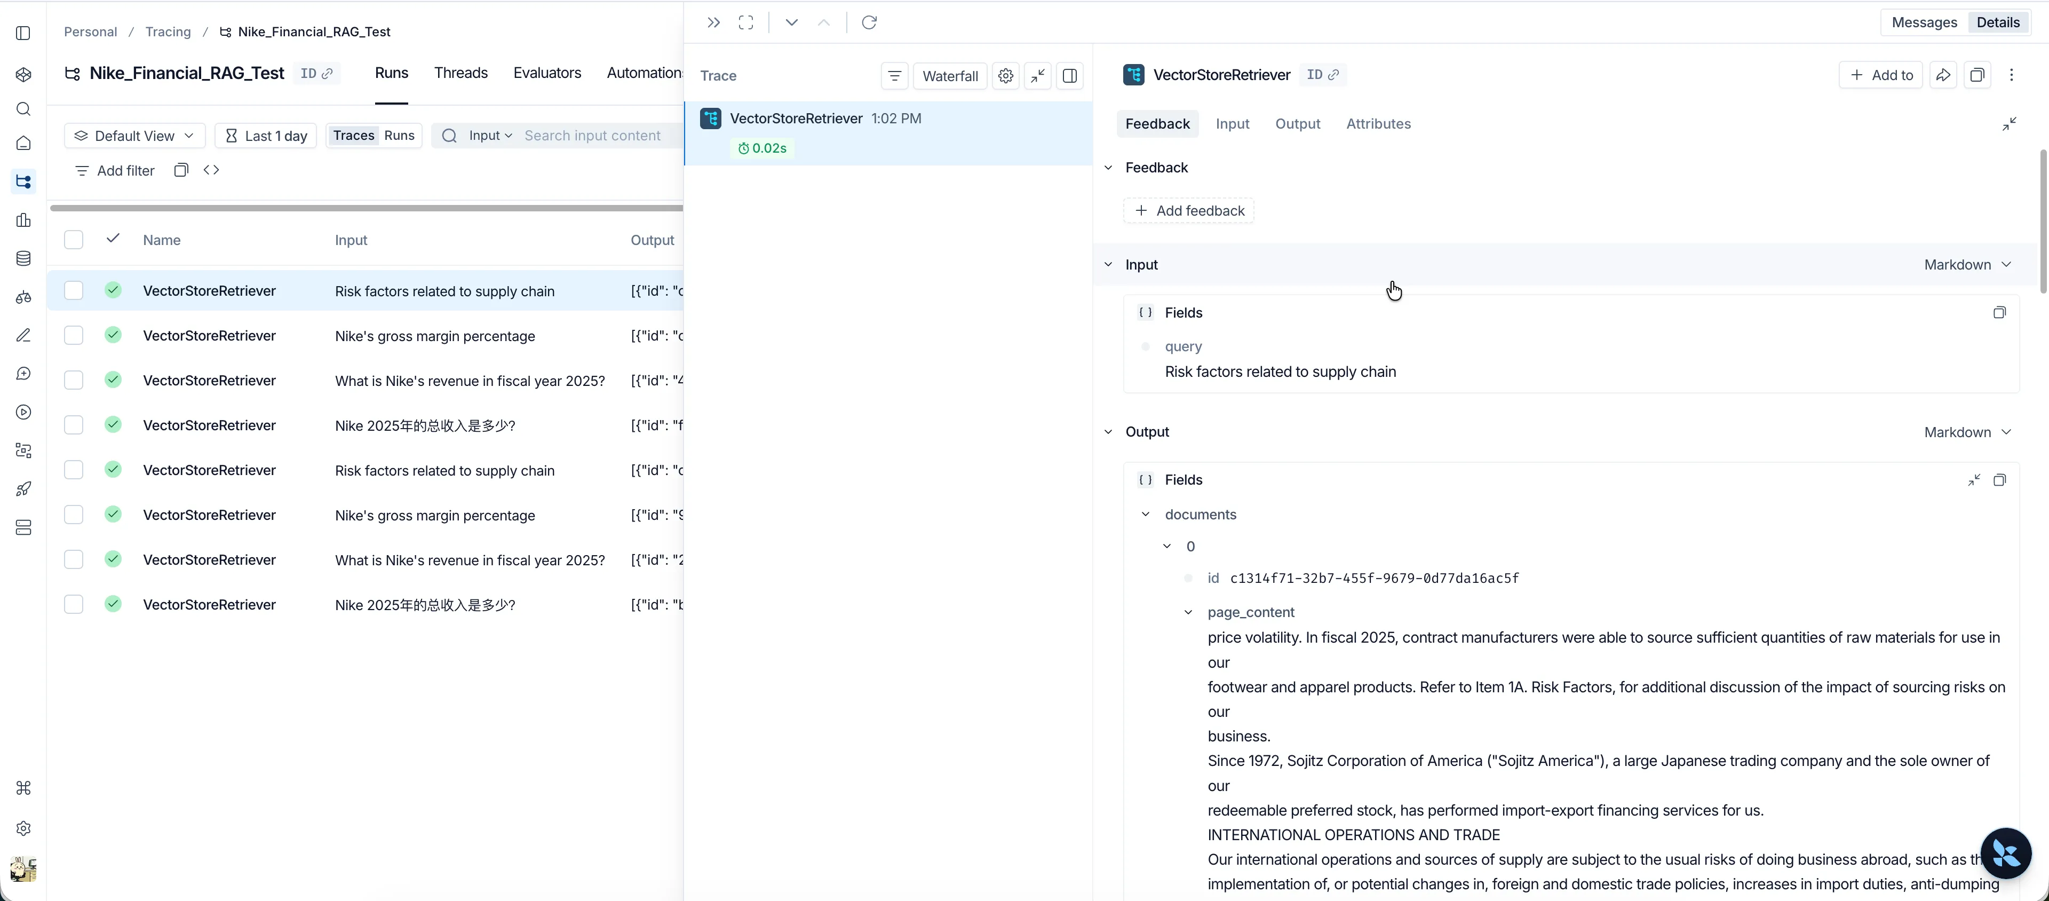Viewport: 2049px width, 901px height.
Task: Click the Add filter button
Action: [x=115, y=170]
